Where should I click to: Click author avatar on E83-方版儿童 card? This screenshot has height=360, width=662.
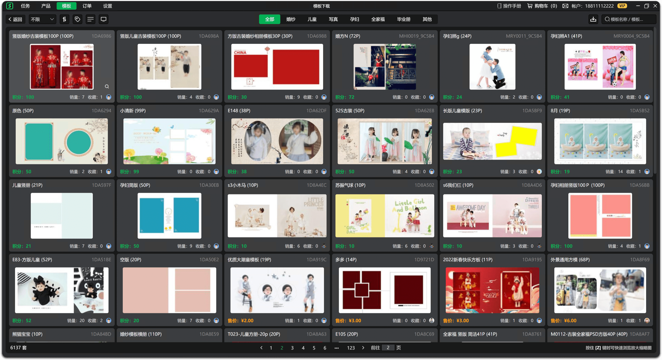coord(109,321)
